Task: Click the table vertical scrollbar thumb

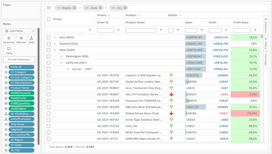Action: [262, 36]
